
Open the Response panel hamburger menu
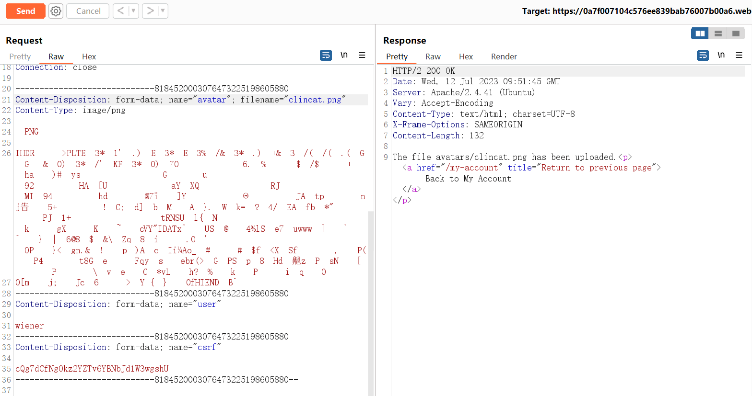(x=739, y=56)
